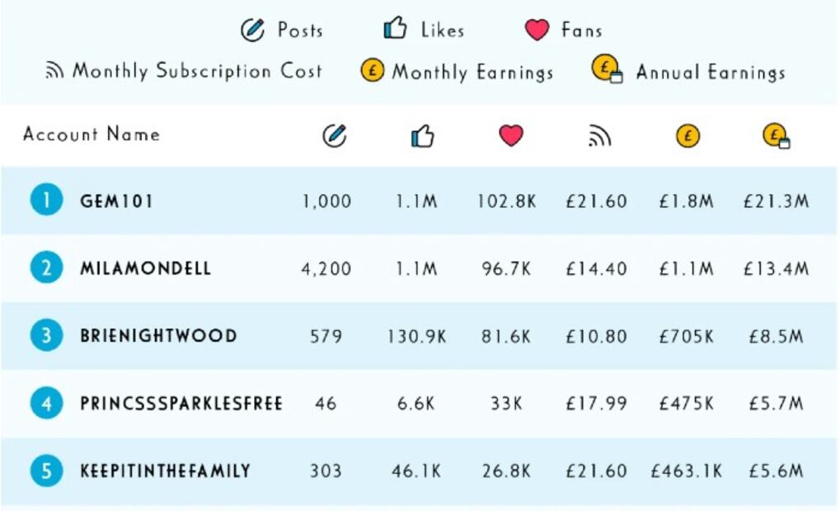This screenshot has width=840, height=511.
Task: Select the BRIENIGHTWOOD account row name
Action: (x=158, y=335)
